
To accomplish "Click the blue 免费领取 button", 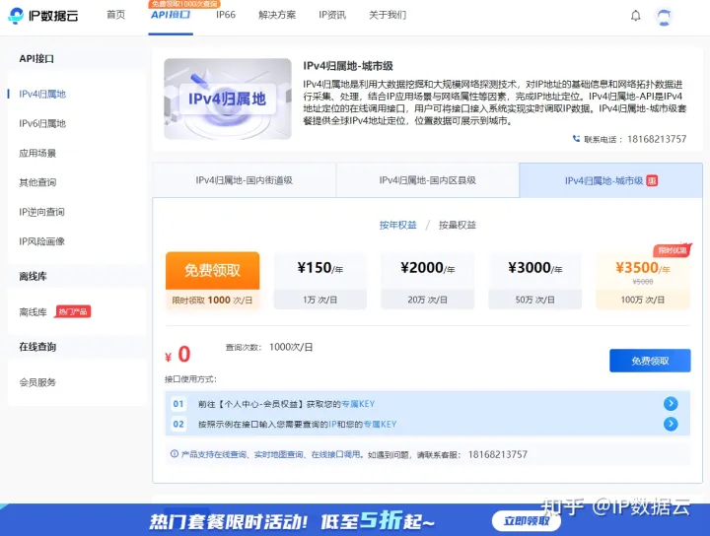I will [x=650, y=361].
